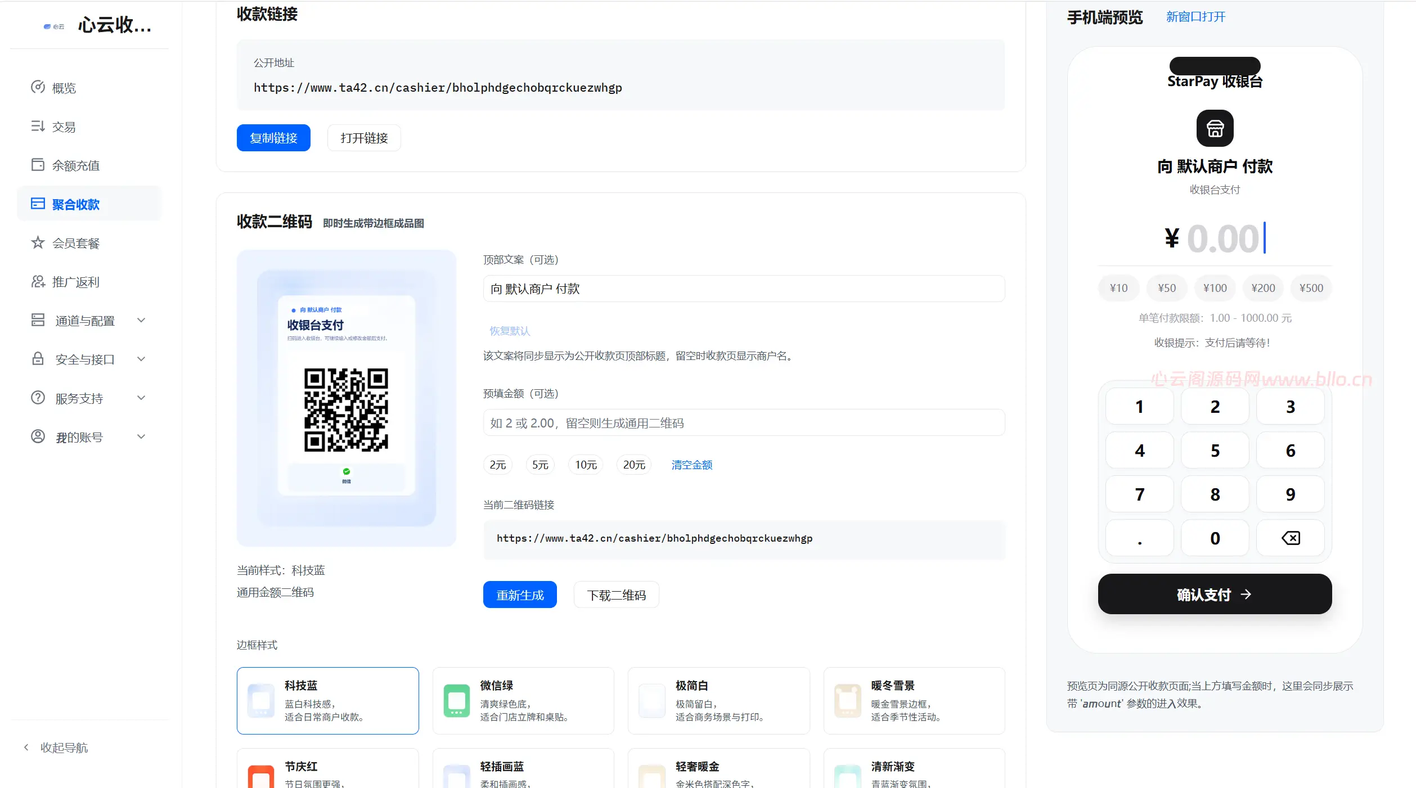The width and height of the screenshot is (1416, 788).
Task: Tap the ¥500 quick amount in preview
Action: click(1311, 288)
